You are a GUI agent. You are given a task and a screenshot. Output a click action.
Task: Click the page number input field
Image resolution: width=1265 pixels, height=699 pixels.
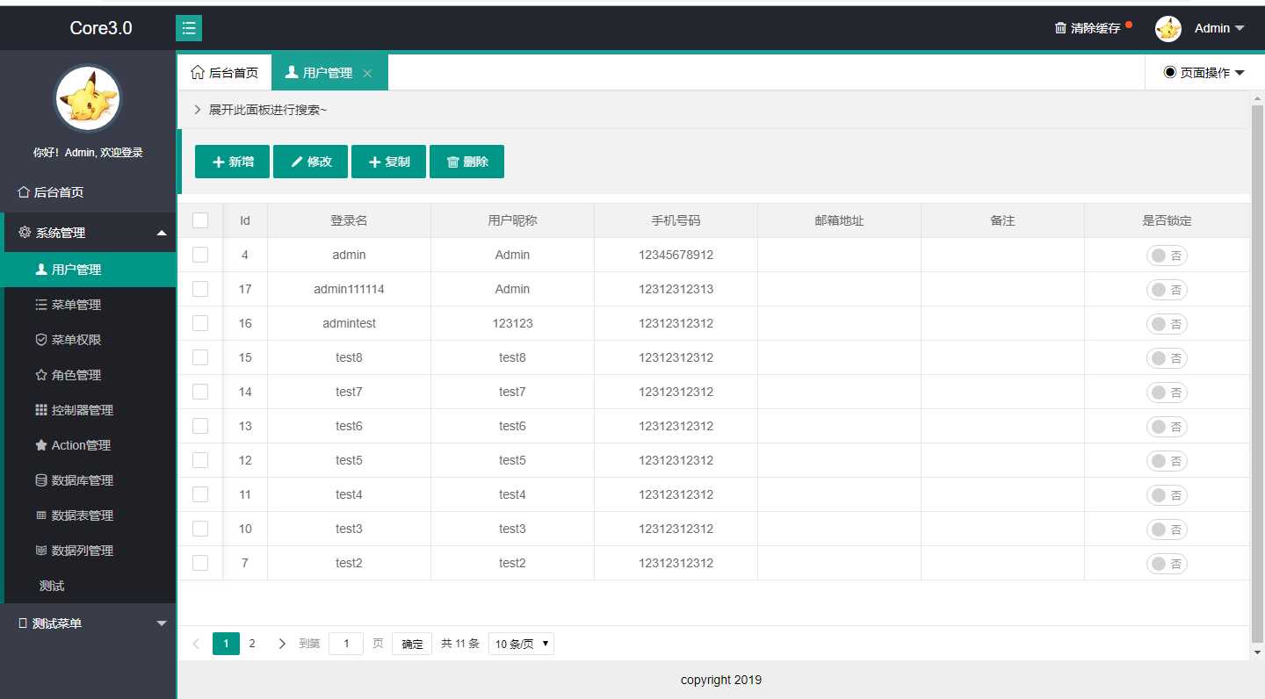[x=346, y=644]
